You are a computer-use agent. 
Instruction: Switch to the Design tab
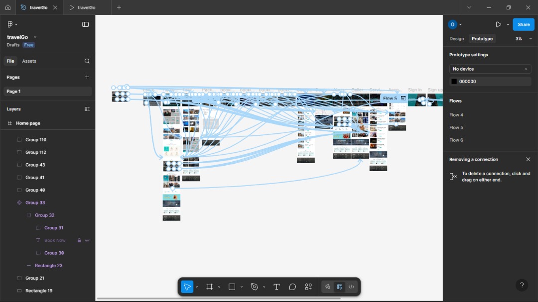click(456, 39)
